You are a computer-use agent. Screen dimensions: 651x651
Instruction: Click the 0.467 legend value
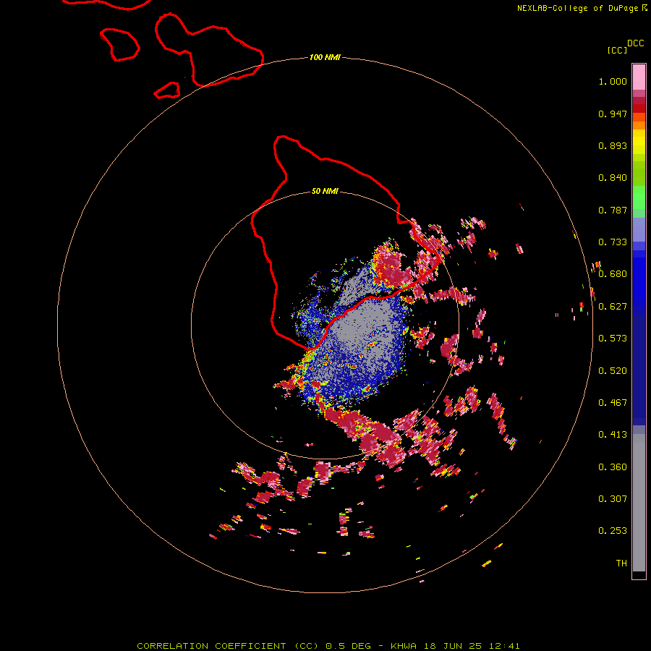click(613, 403)
